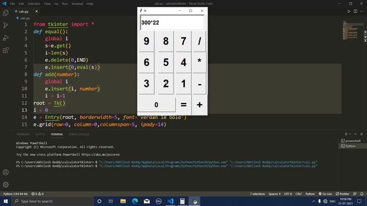
Task: Open the Accounts menu icon
Action: 6,172
